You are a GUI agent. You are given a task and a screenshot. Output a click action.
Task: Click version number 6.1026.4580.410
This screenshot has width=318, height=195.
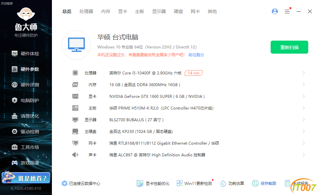tap(26, 188)
